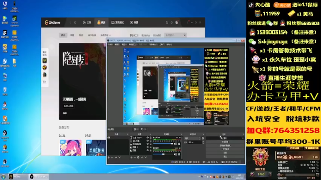Toggle visibility of bottom 图像 source
Image resolution: width=321 pixels, height=180 pixels.
pos(147,150)
